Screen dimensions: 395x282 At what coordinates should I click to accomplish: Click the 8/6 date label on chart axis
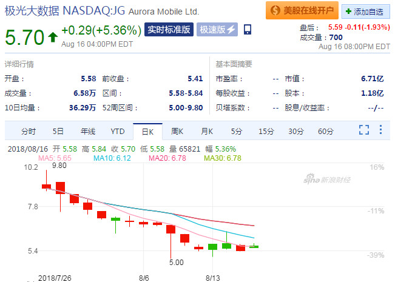pos(144,278)
